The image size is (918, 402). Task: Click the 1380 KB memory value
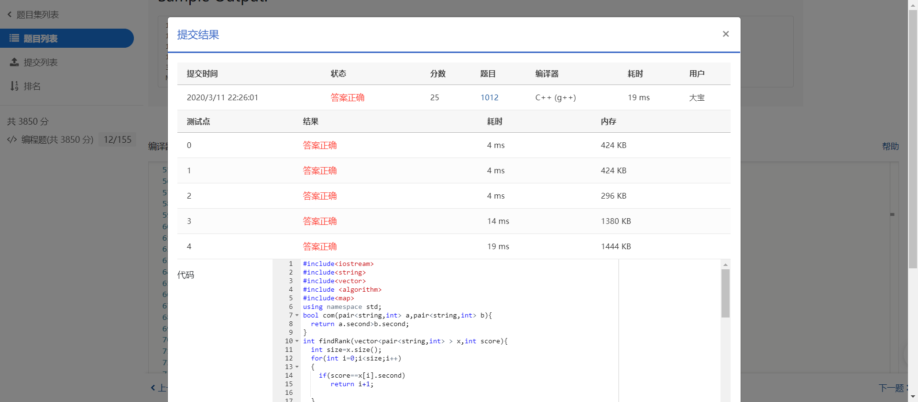coord(616,221)
